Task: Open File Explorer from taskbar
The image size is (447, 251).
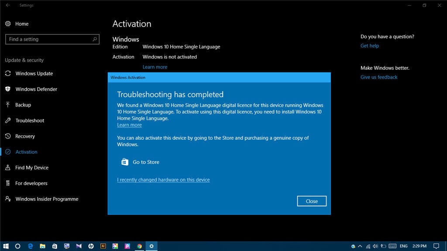Action: (42, 246)
